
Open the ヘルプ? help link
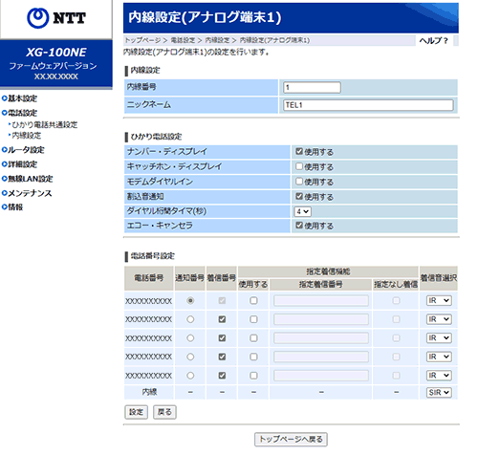[x=434, y=40]
